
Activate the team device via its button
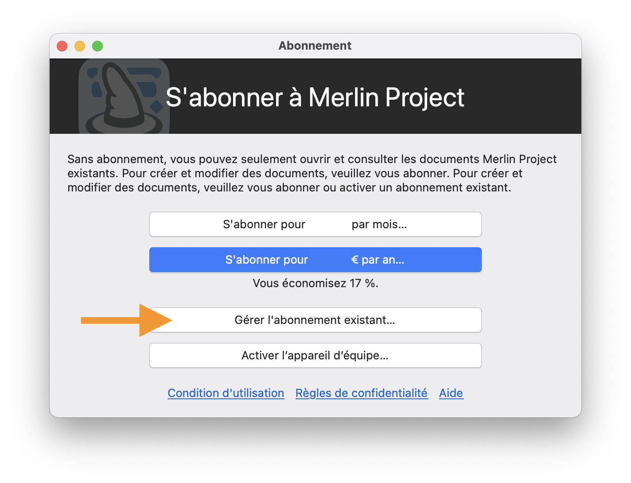click(315, 355)
